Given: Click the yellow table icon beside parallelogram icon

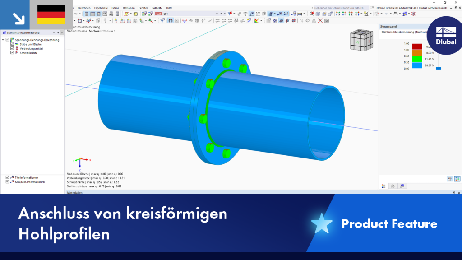Looking at the screenshot, I should pos(135,14).
